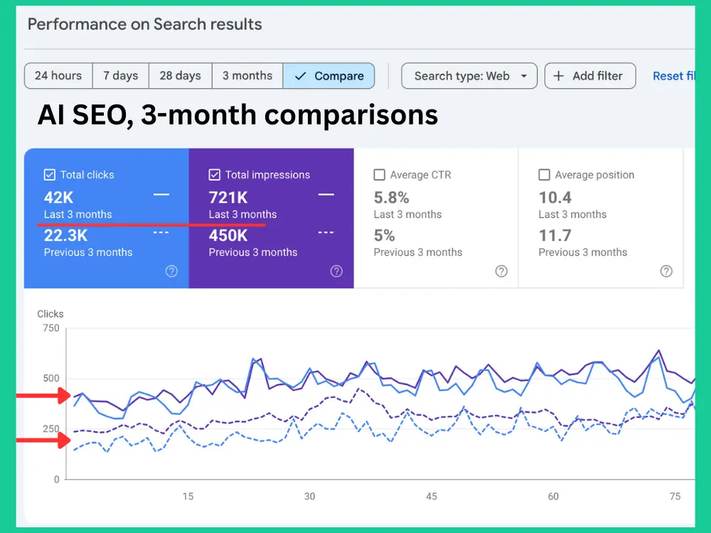Viewport: 711px width, 533px height.
Task: Click the Reset filters link
Action: point(673,76)
